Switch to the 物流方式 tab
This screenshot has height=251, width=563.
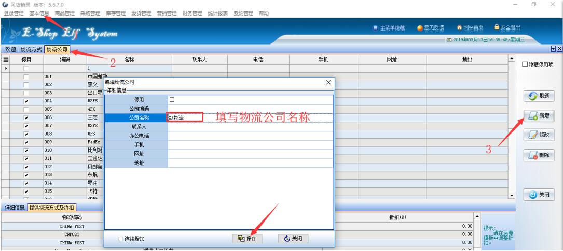click(31, 49)
